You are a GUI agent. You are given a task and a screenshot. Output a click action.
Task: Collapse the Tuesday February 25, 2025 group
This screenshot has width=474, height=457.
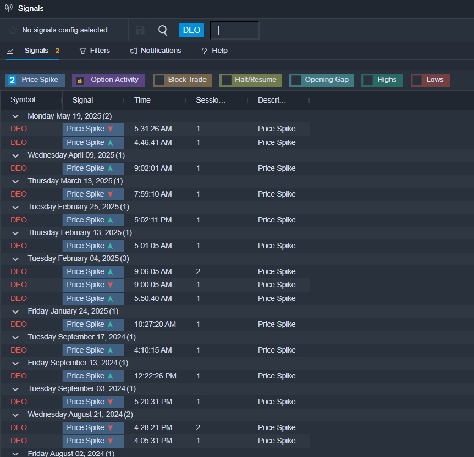15,207
